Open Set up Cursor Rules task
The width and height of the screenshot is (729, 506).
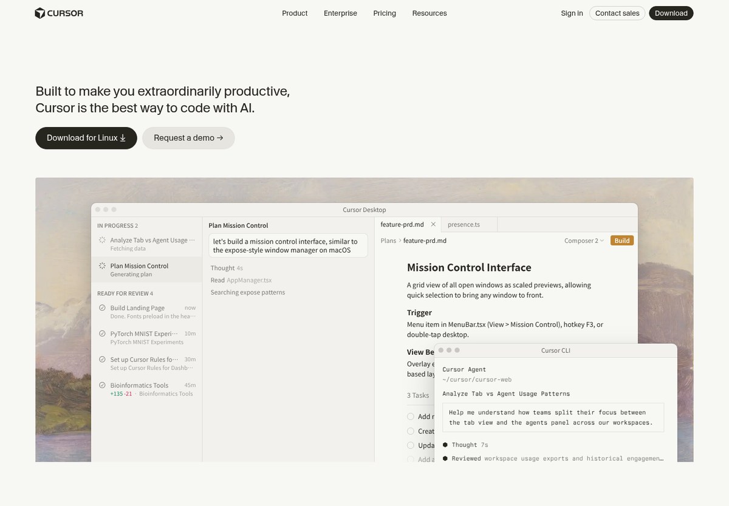point(146,363)
